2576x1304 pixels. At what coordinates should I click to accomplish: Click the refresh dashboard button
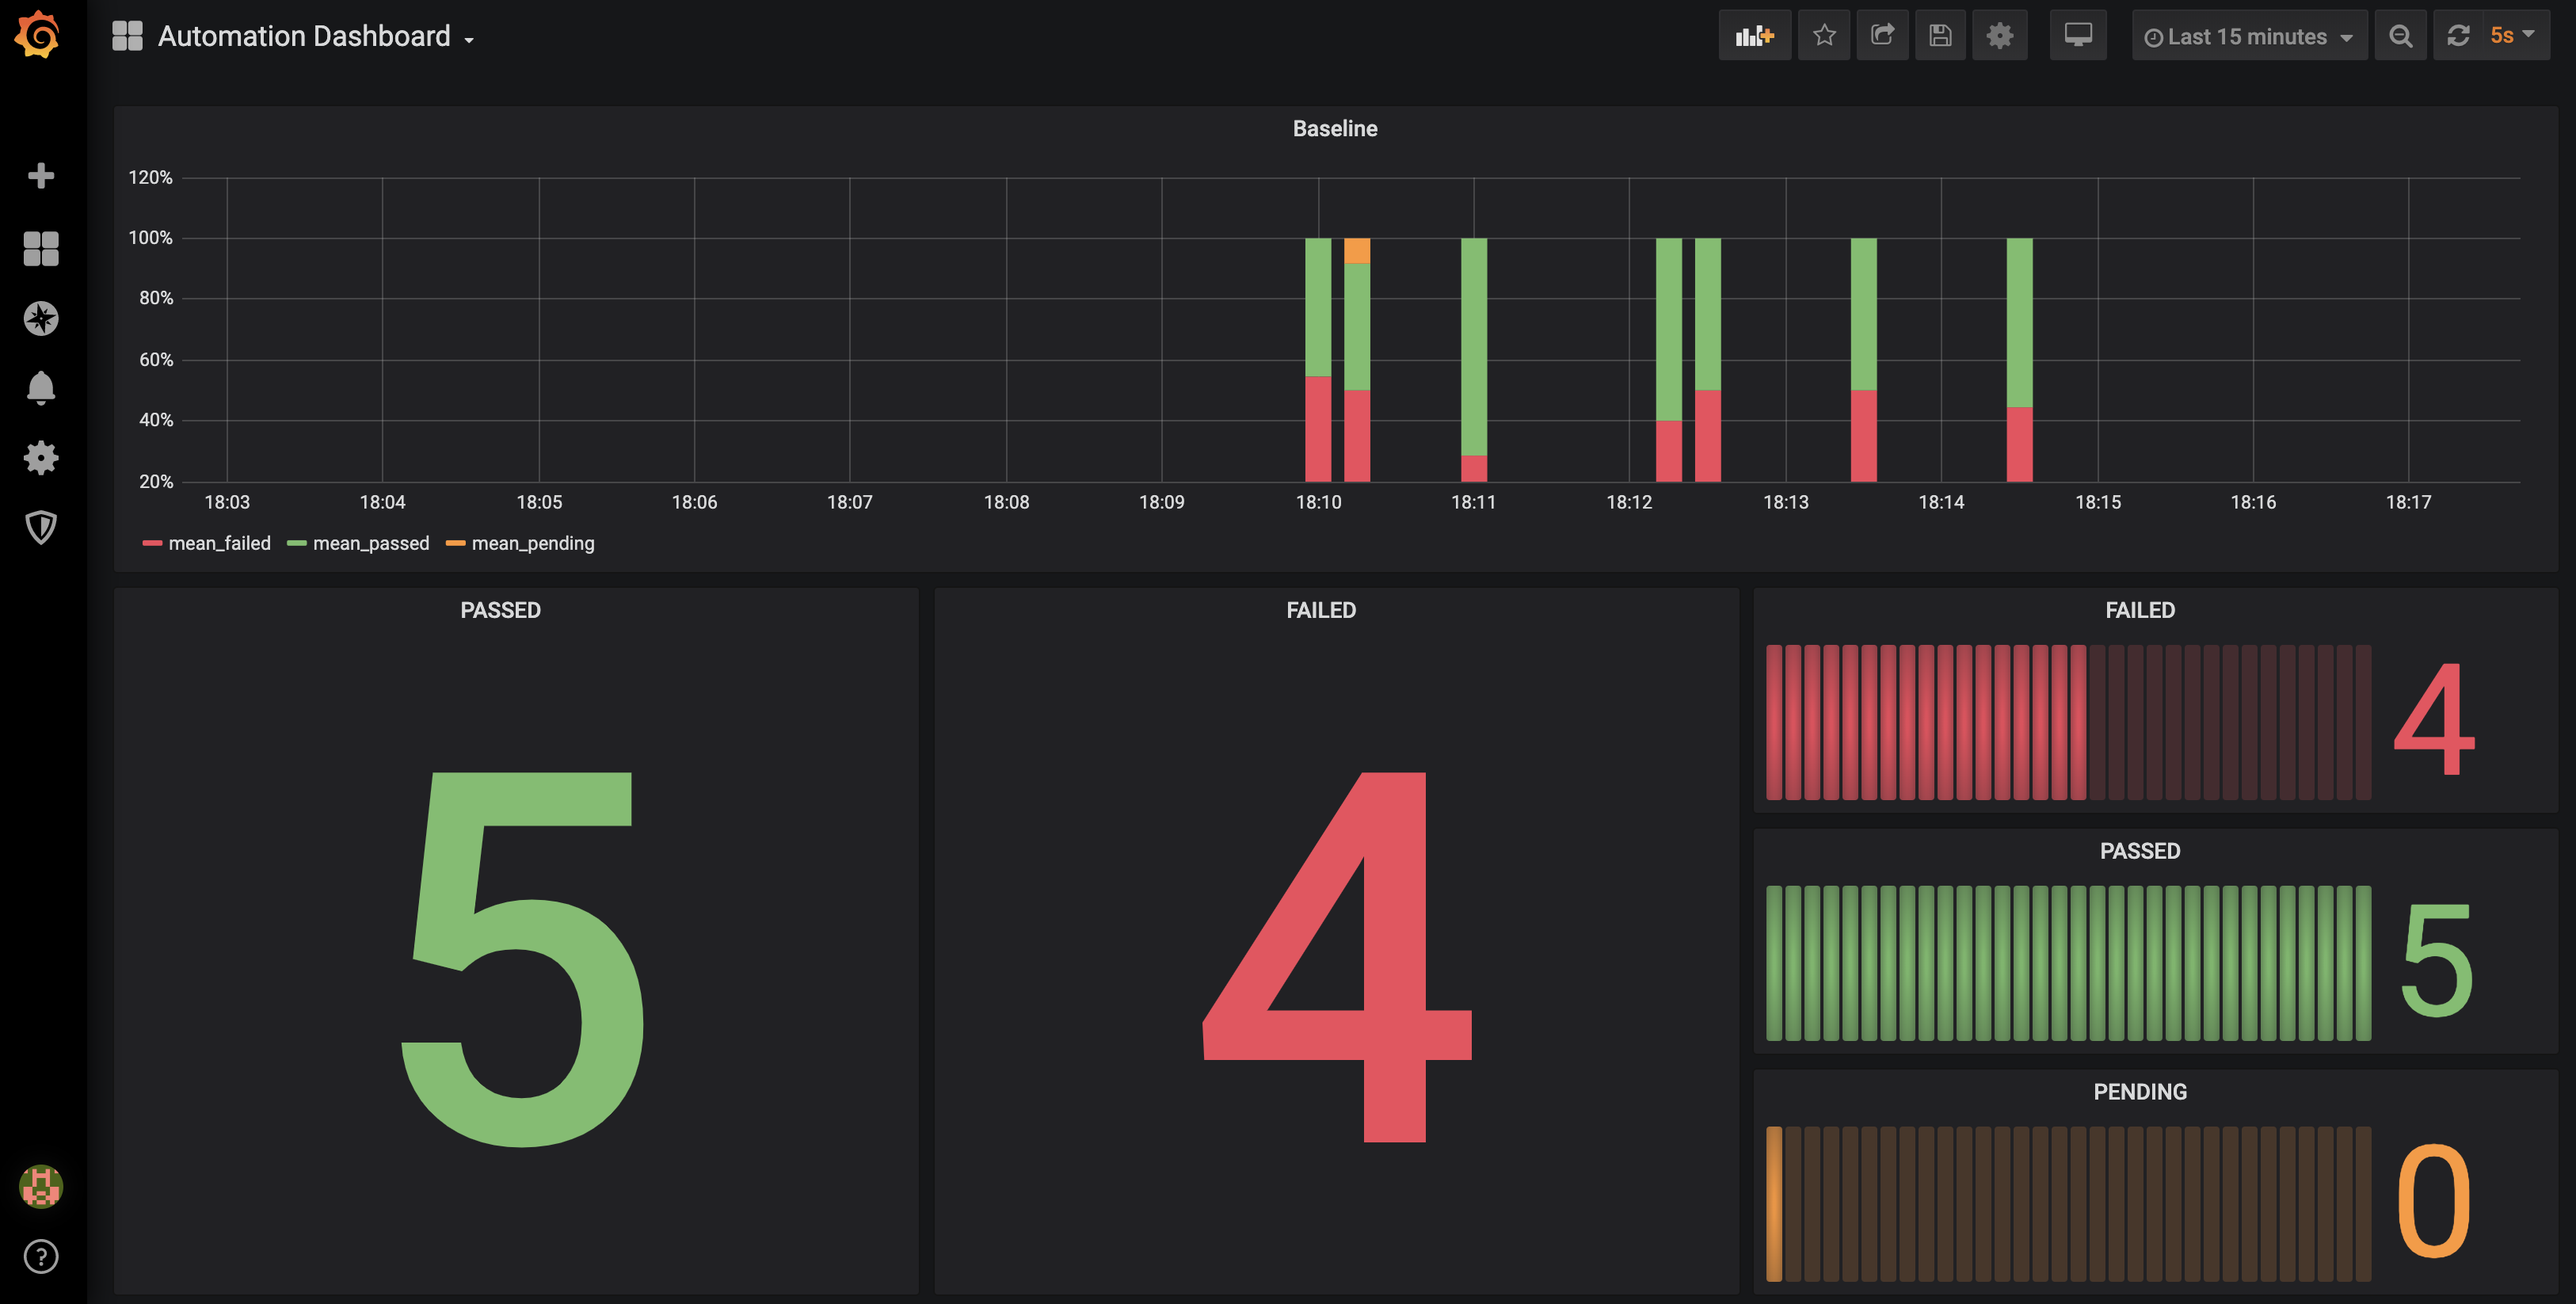2458,36
